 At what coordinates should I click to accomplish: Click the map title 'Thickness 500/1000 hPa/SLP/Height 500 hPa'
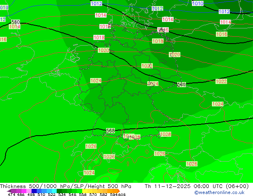pos(65,186)
